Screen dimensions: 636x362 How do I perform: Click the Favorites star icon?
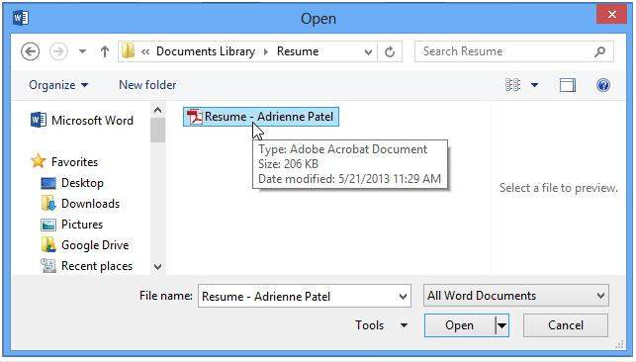[39, 161]
